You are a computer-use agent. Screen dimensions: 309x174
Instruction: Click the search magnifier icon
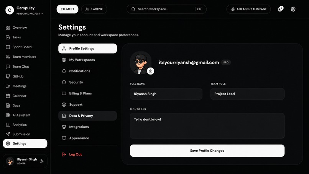coord(133,9)
